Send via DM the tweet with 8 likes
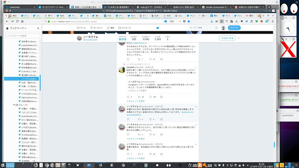This screenshot has width=299, height=168. [161, 119]
